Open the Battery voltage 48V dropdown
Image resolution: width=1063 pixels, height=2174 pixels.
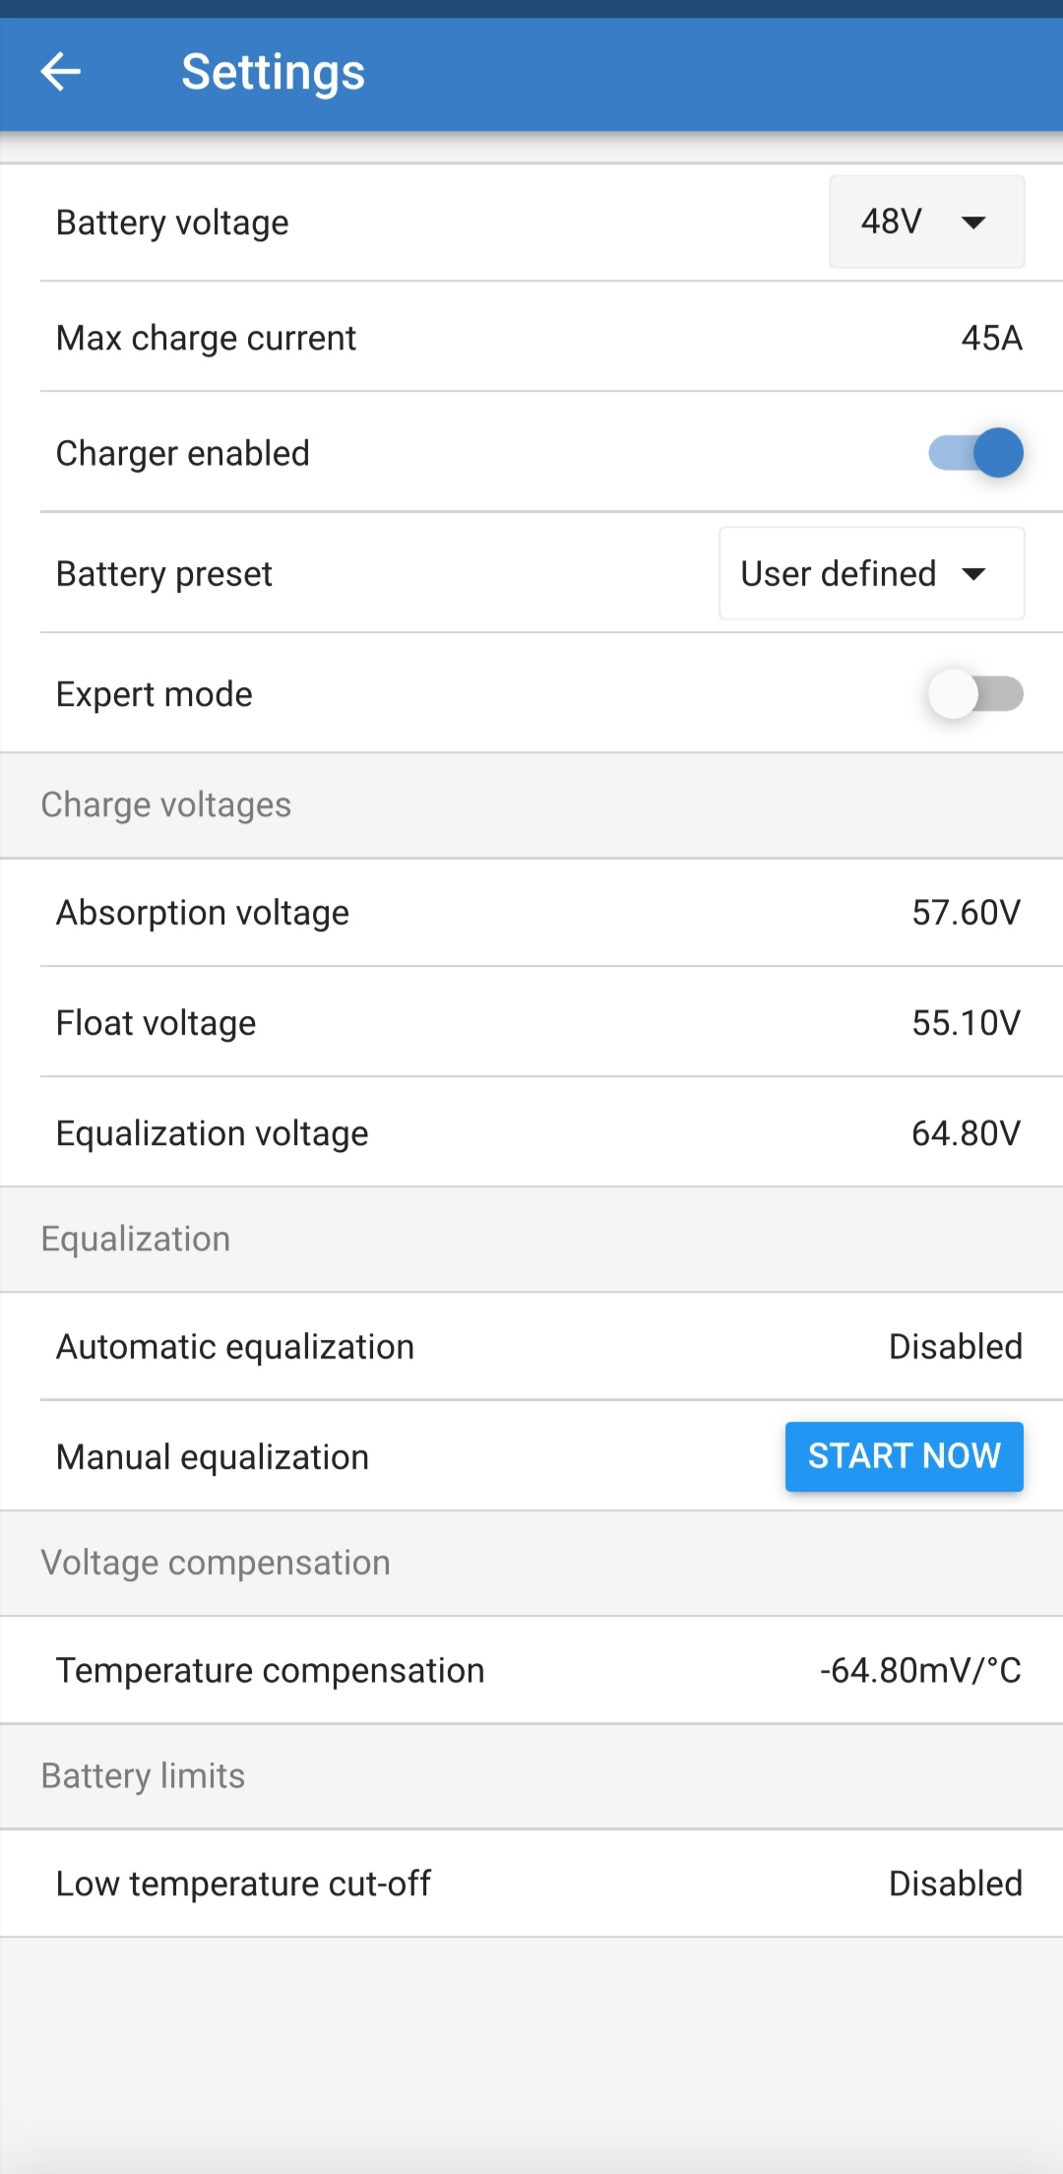click(x=925, y=222)
